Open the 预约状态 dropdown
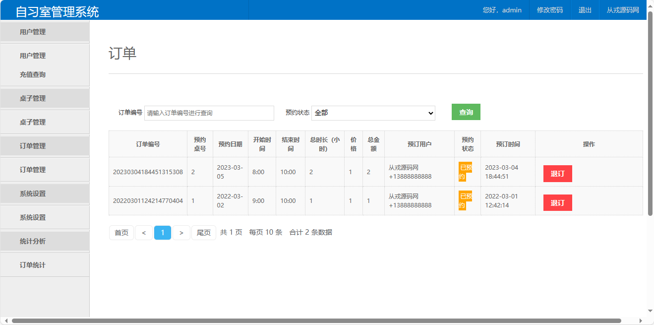The height and width of the screenshot is (325, 654). pyautogui.click(x=373, y=113)
